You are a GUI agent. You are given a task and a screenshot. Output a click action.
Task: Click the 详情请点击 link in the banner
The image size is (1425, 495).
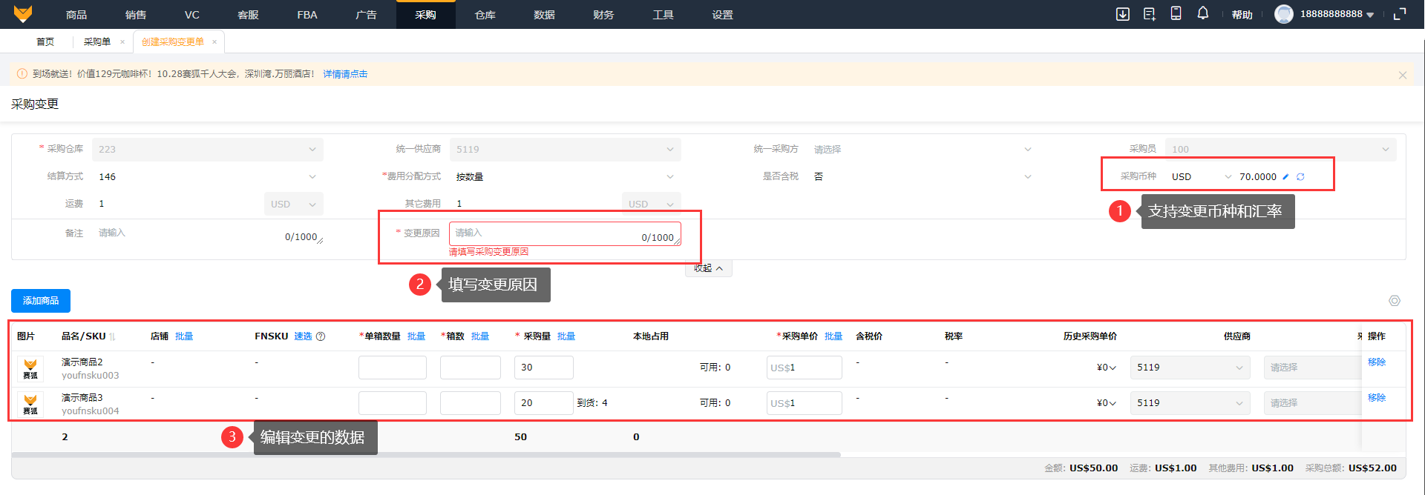(x=345, y=74)
